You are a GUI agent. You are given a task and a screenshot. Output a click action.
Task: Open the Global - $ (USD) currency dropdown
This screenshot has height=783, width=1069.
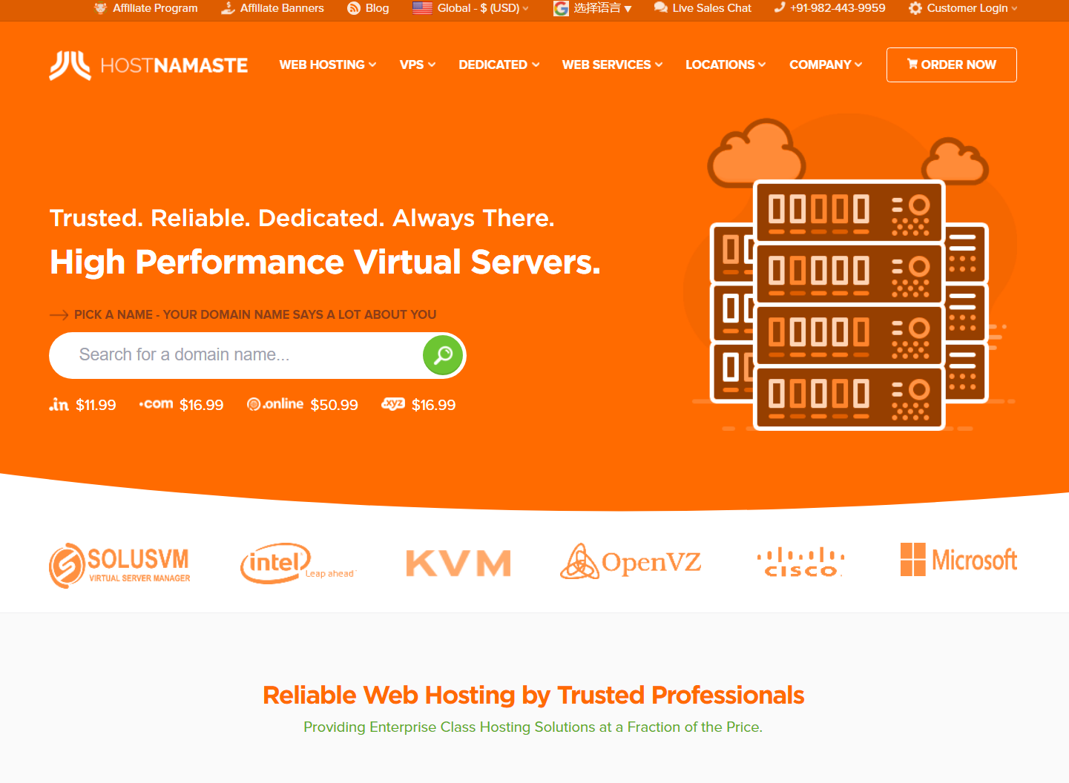(471, 8)
